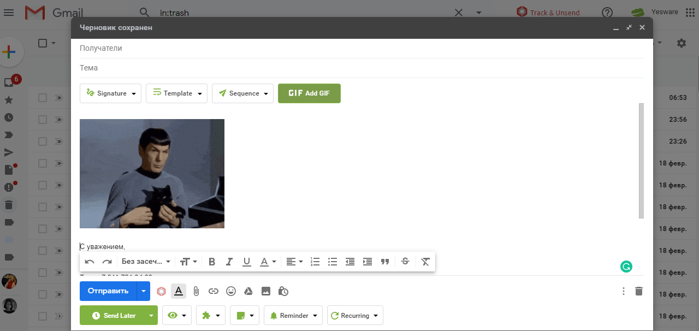Screen dimensions: 699x331
Task: Clear text formatting
Action: pyautogui.click(x=425, y=262)
